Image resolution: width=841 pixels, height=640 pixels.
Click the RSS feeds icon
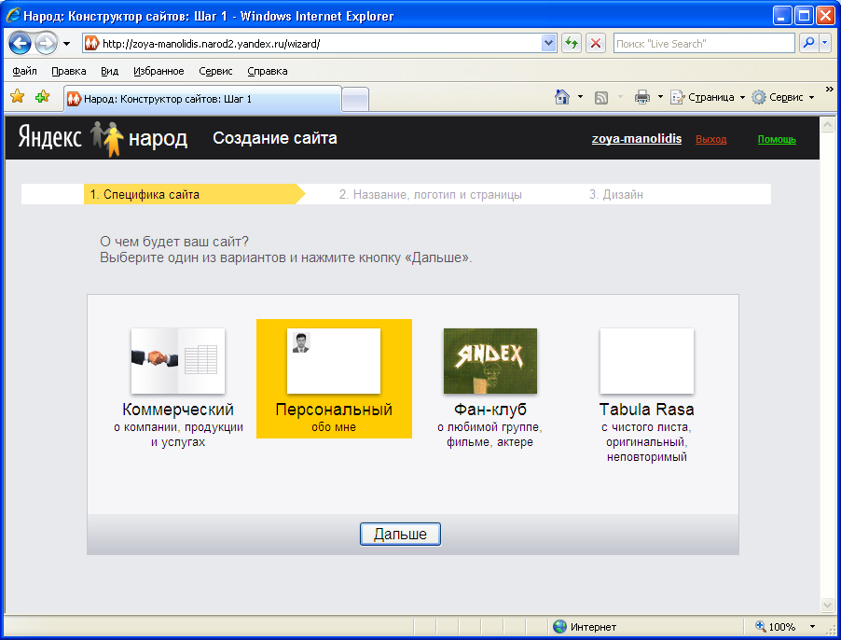601,98
